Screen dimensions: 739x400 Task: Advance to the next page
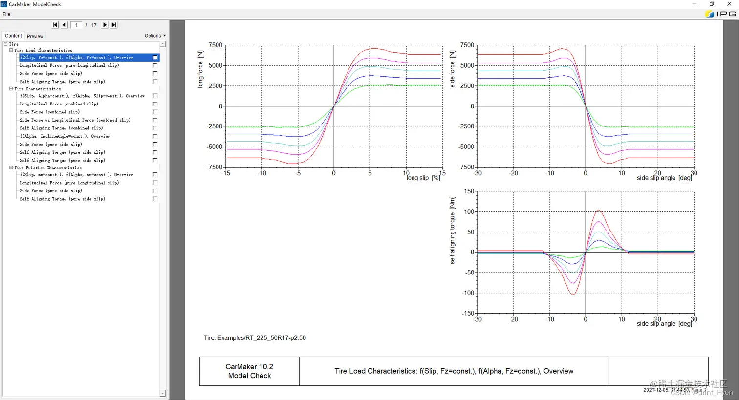[x=105, y=25]
